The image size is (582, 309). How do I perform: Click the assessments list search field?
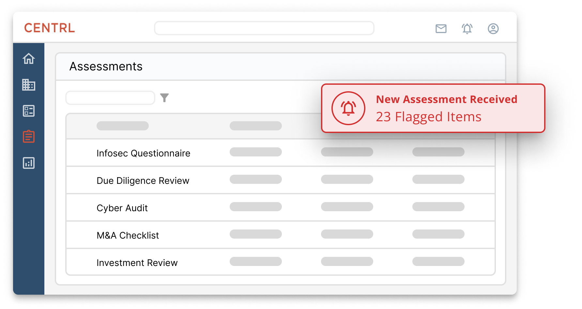pyautogui.click(x=110, y=98)
